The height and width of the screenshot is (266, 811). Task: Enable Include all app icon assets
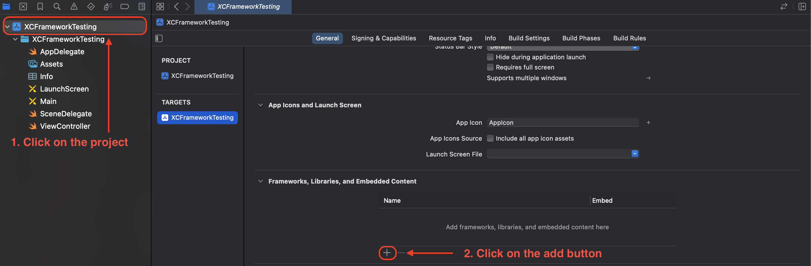click(490, 138)
